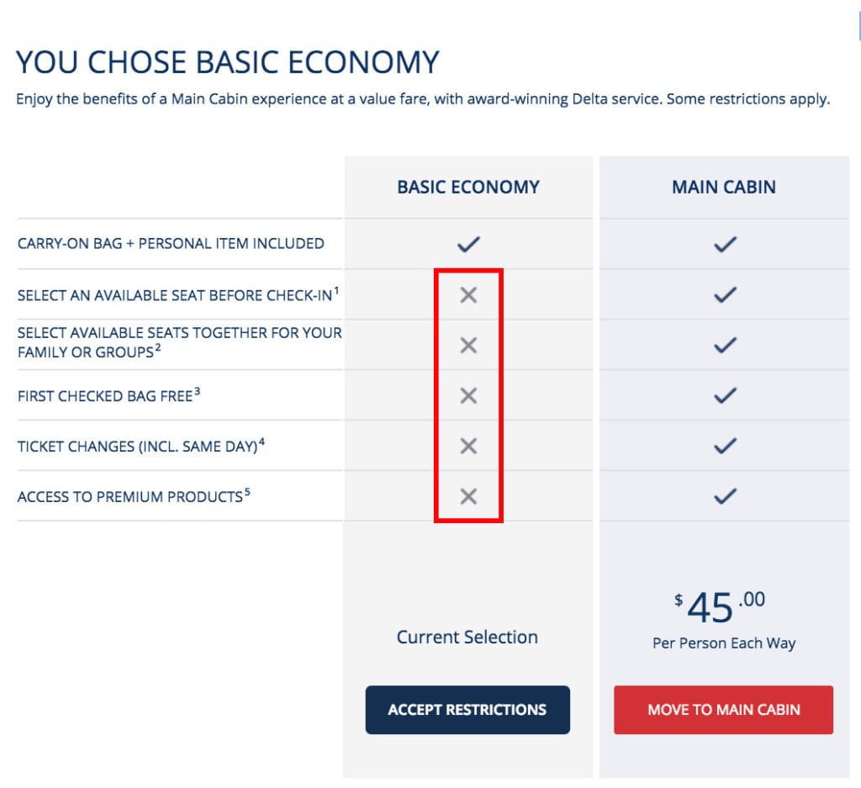Click Main Cabin first checked bag checkmark

click(x=725, y=395)
